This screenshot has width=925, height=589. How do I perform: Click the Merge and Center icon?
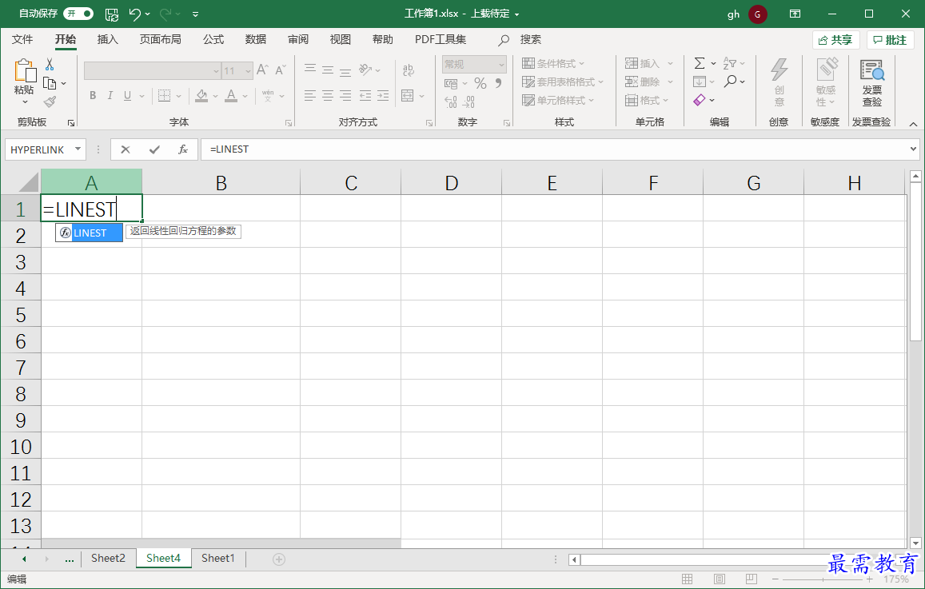tap(408, 96)
